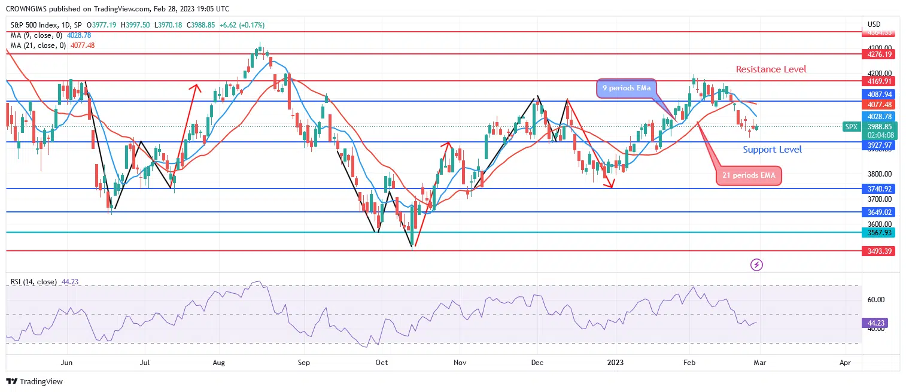
Task: Click the Dec date axis label
Action: tap(537, 363)
